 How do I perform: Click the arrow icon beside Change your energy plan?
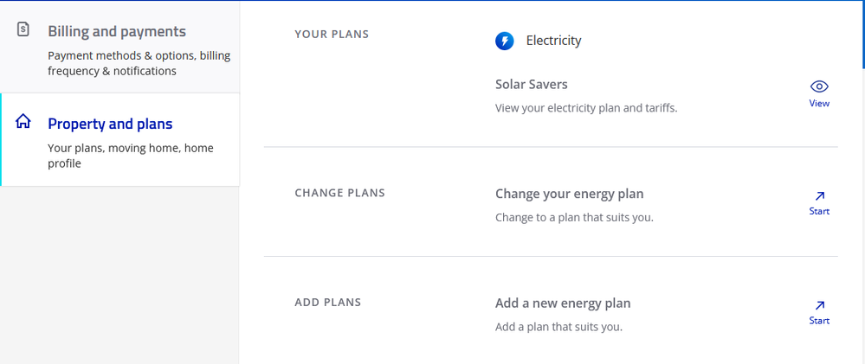click(x=819, y=196)
